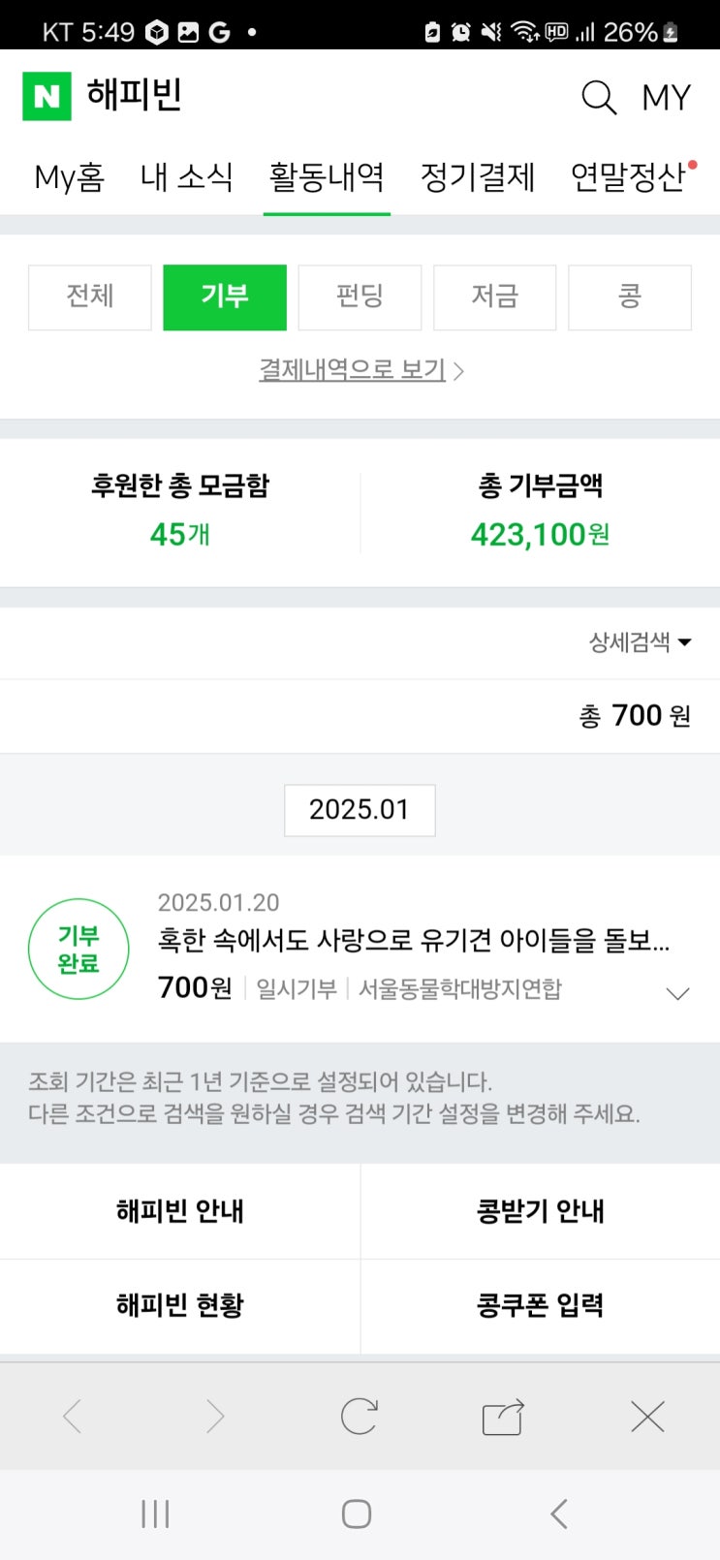The image size is (720, 1560).
Task: Open the 해피빈 안내 button
Action: pos(180,1211)
